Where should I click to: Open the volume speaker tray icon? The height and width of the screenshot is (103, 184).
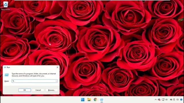pyautogui.click(x=166, y=100)
